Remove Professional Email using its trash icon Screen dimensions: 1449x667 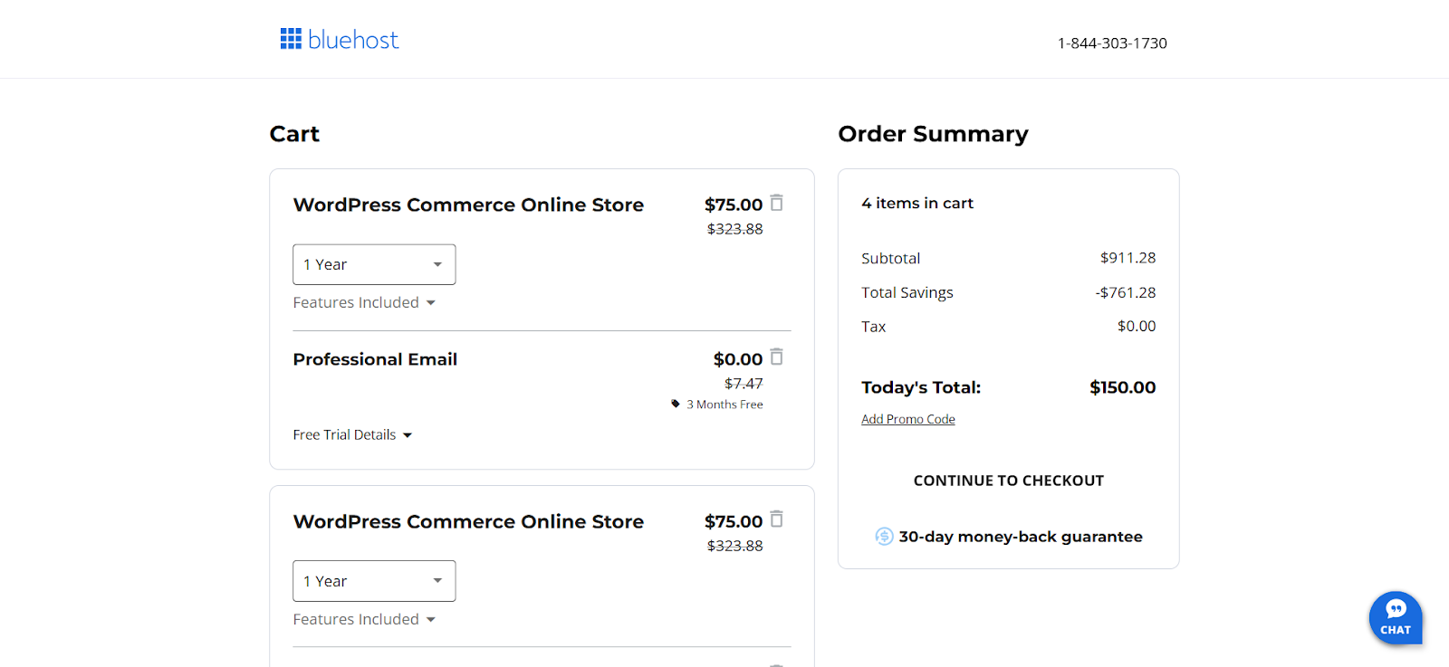tap(777, 357)
